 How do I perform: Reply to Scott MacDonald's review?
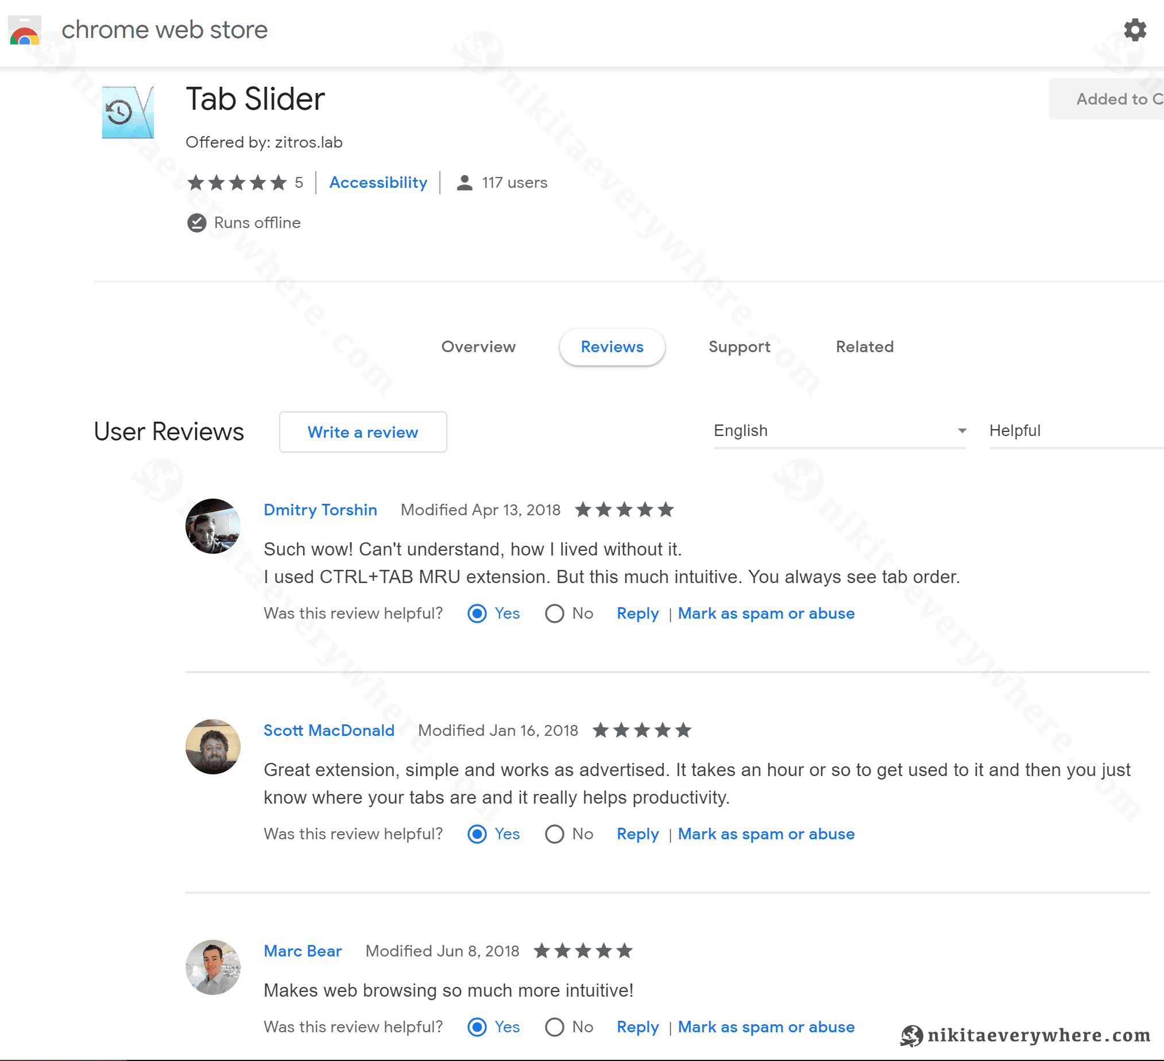point(637,834)
